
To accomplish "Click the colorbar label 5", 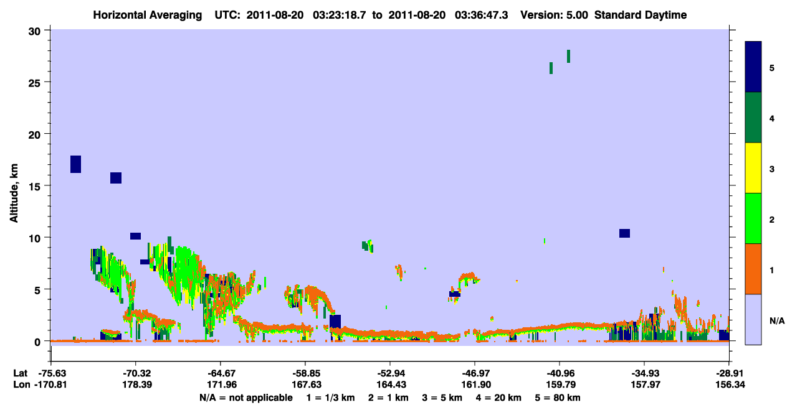I will click(x=772, y=67).
